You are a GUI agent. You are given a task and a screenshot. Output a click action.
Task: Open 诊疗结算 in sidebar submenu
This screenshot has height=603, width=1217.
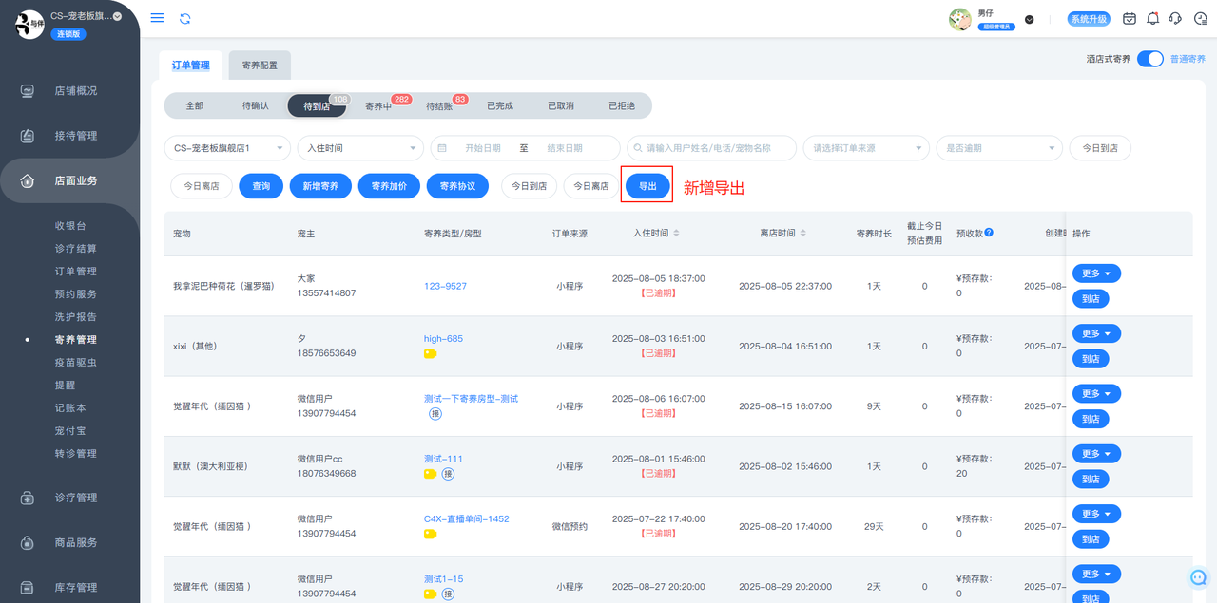(x=76, y=249)
